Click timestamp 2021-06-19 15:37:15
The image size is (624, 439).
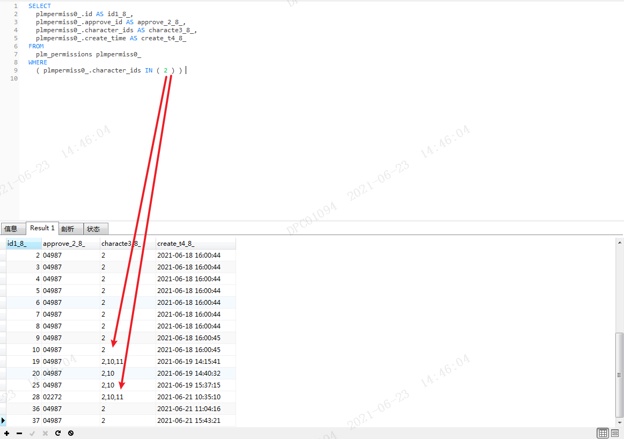(x=189, y=385)
